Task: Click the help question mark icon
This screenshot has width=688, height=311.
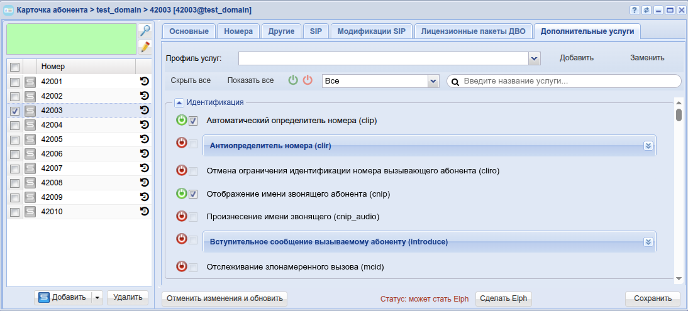Action: (x=635, y=10)
